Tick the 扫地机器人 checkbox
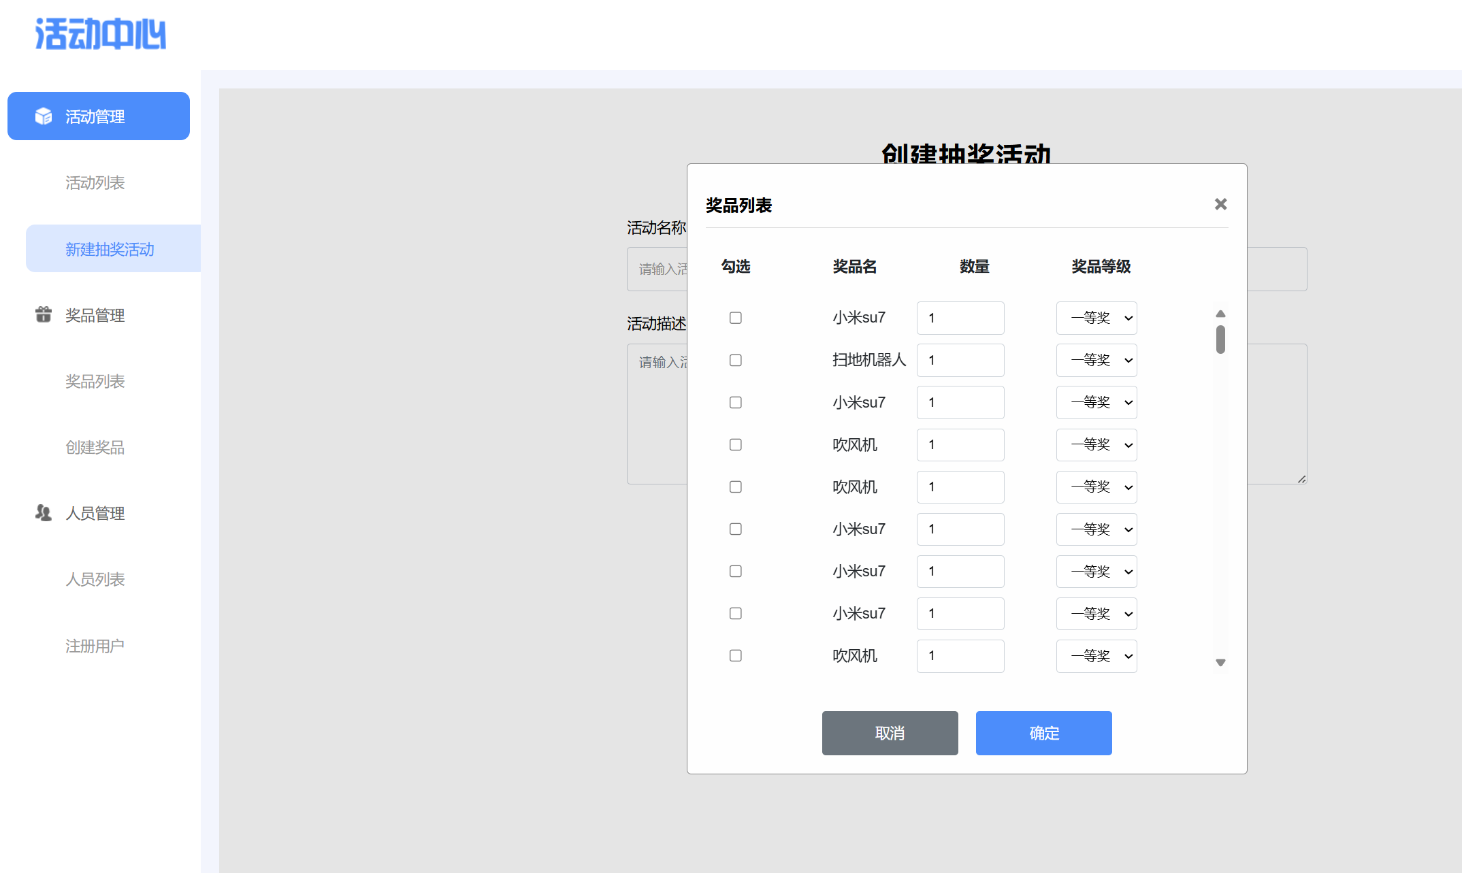This screenshot has width=1462, height=873. tap(735, 360)
